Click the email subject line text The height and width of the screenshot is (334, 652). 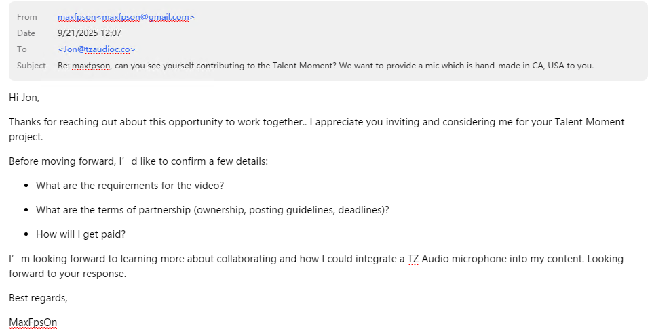(x=332, y=66)
